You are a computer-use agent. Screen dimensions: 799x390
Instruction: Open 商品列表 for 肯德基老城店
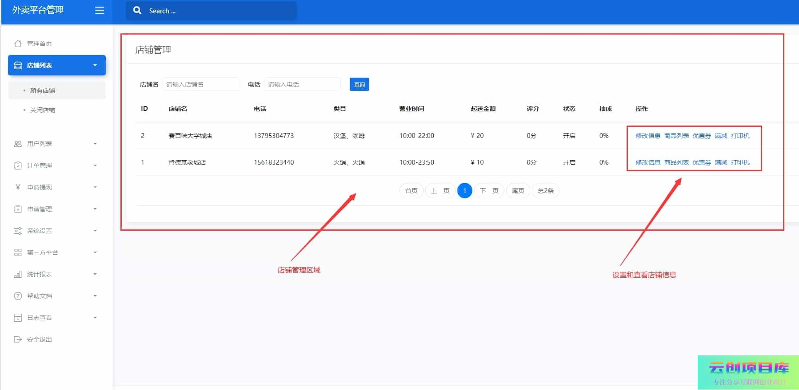676,162
